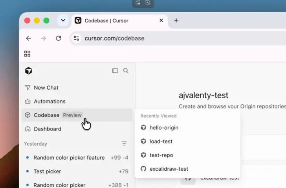The height and width of the screenshot is (188, 286).
Task: Click the Automations robot icon
Action: pos(27,101)
